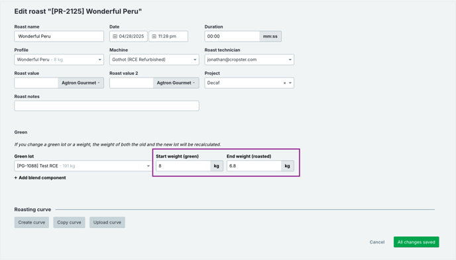Click kg unit beside End weight
The image size is (456, 260).
288,166
